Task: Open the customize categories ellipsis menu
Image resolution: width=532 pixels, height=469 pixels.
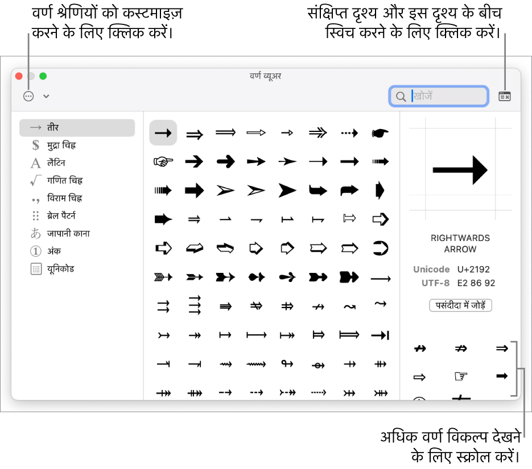Action: pos(28,96)
